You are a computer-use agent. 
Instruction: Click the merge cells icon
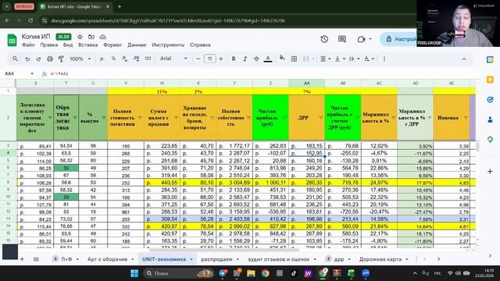[305, 59]
